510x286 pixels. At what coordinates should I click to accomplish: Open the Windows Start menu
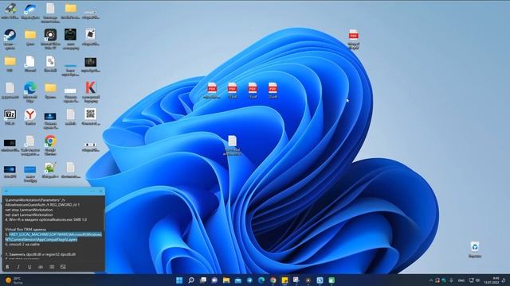179,280
